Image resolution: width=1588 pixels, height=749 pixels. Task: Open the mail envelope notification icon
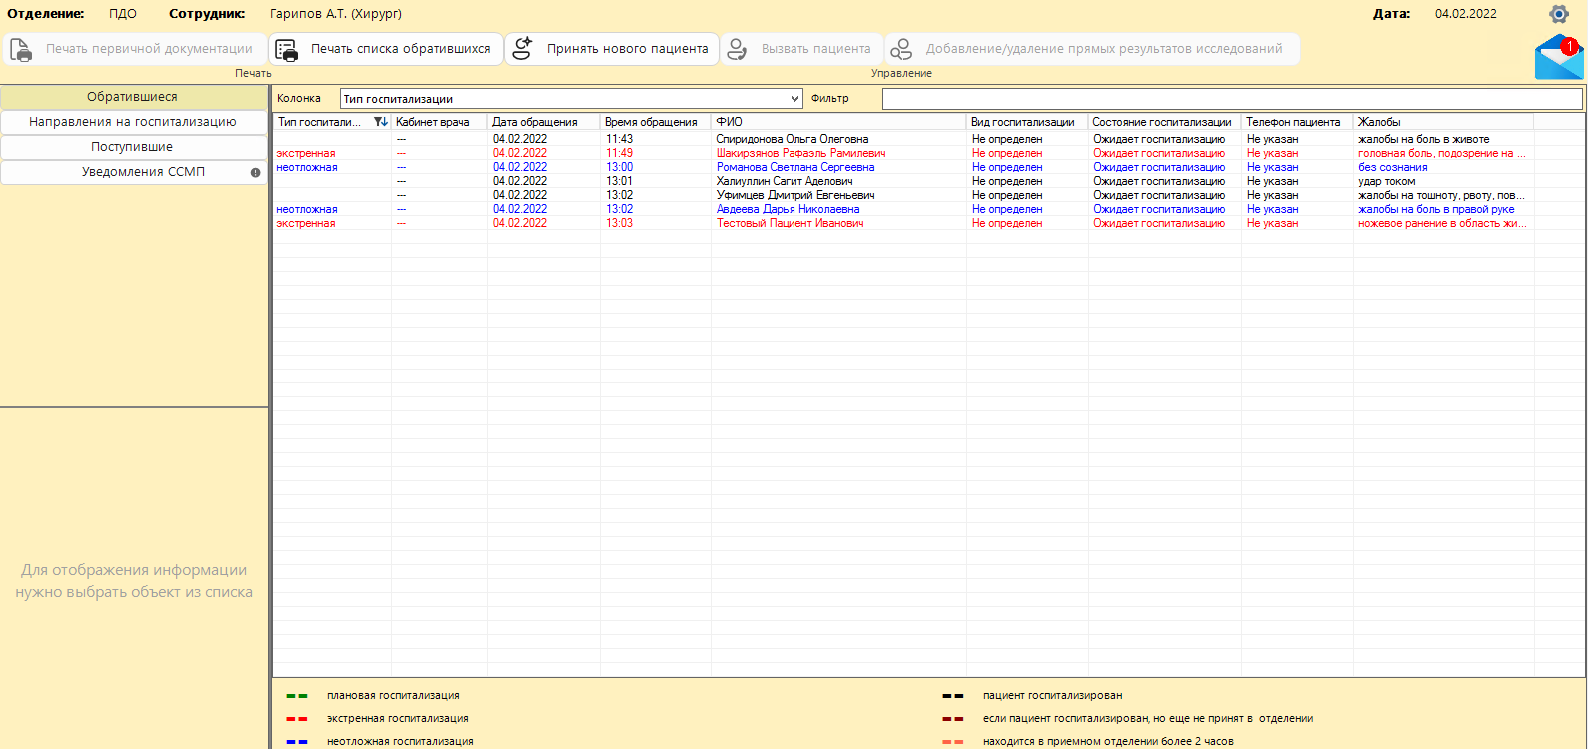pyautogui.click(x=1559, y=57)
